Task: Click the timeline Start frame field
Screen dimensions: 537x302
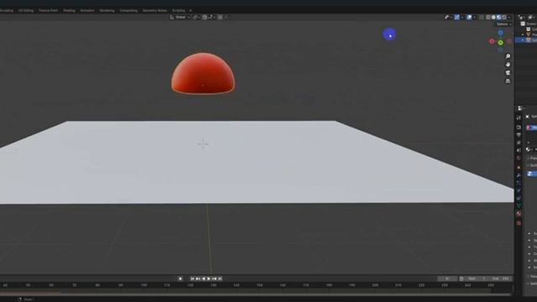Action: point(477,279)
